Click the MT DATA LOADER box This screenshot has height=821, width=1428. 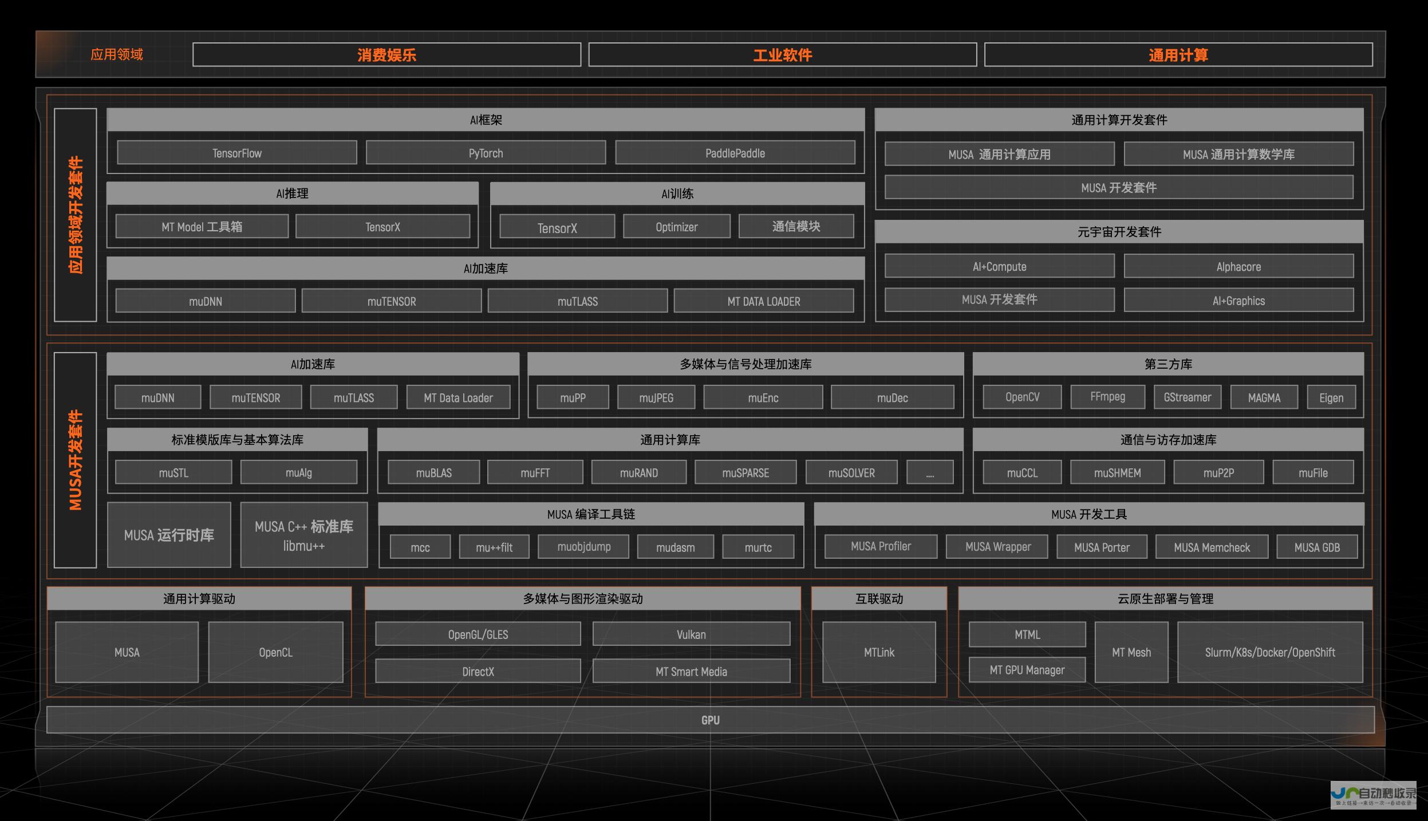[x=764, y=301]
